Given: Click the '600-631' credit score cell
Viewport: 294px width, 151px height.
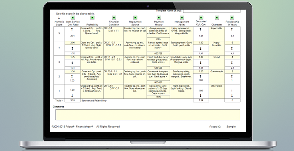Looking at the screenshot, I should click(x=159, y=82).
